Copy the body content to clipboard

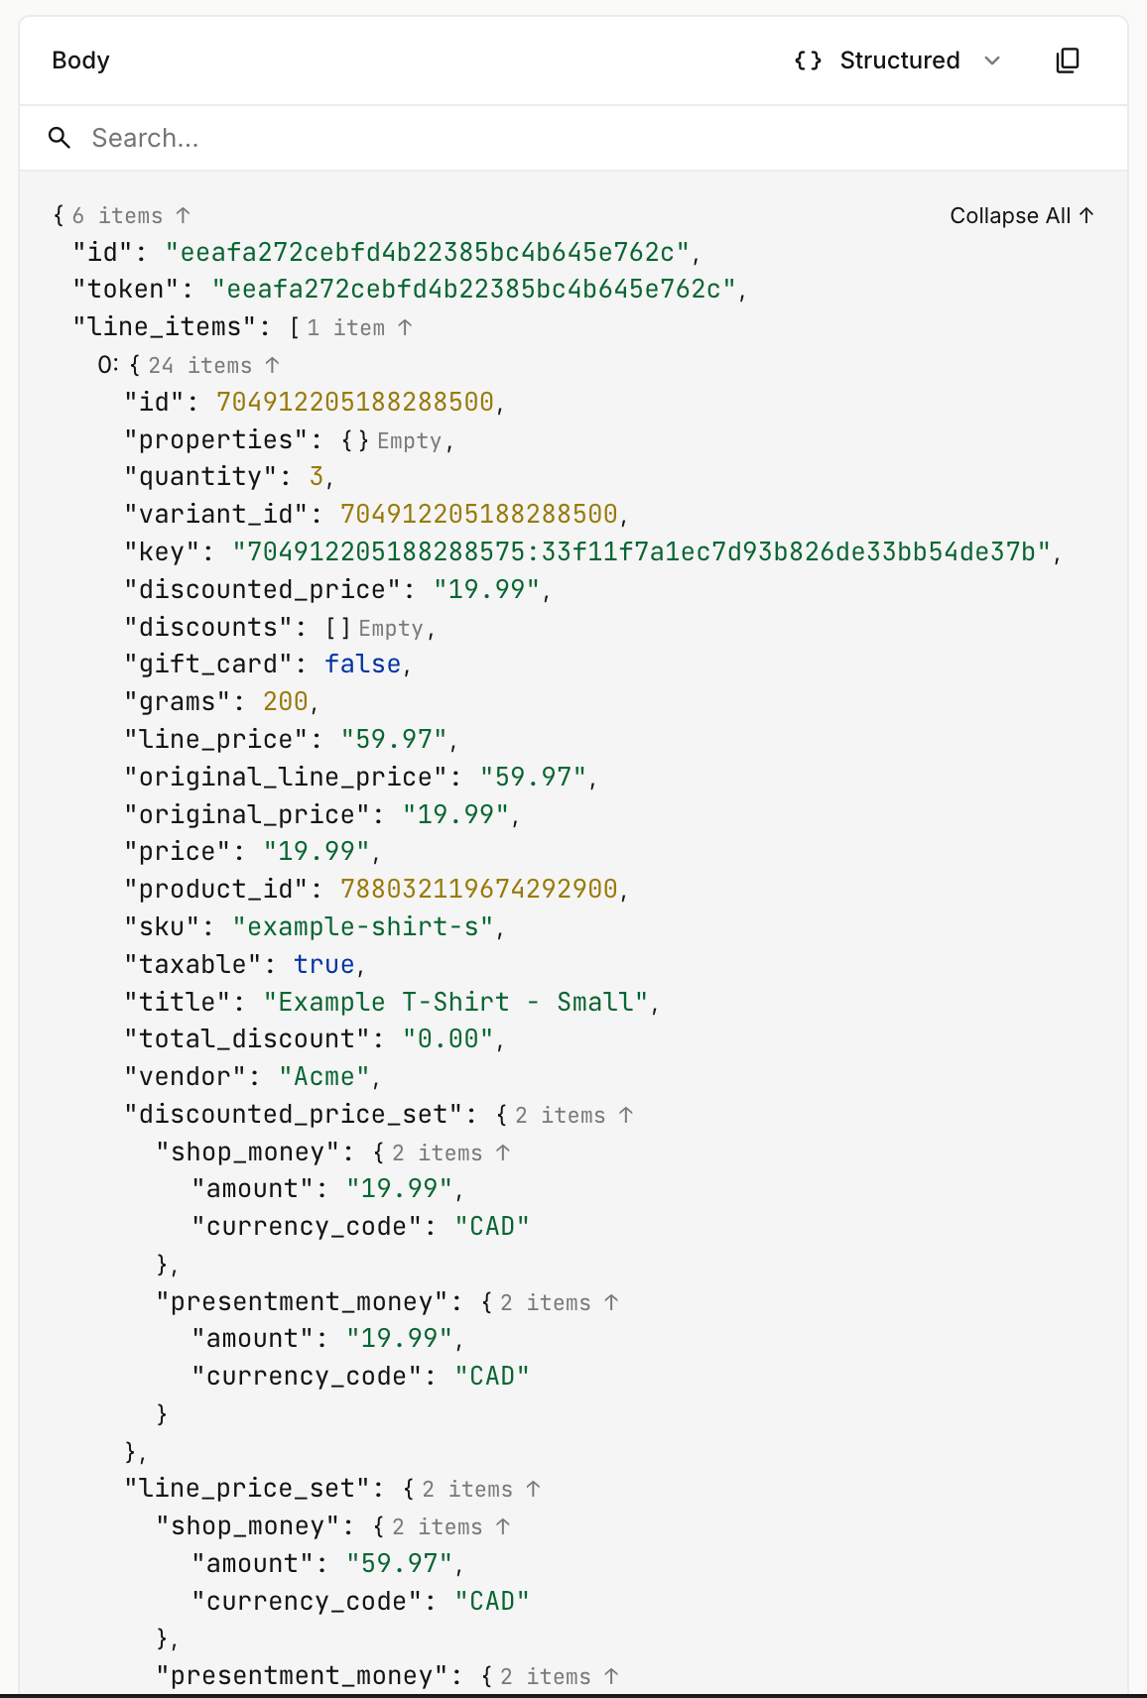tap(1068, 61)
